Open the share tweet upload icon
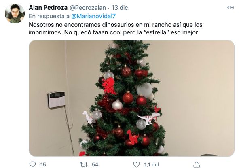239x168 pixels. [197, 164]
